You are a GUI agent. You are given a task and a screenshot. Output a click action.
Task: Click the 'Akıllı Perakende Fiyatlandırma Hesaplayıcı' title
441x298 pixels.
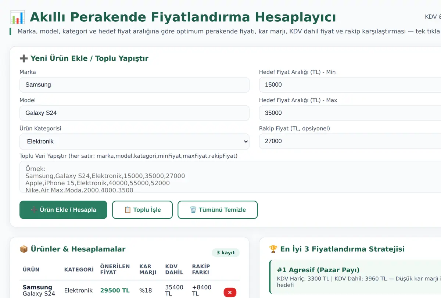pos(183,17)
